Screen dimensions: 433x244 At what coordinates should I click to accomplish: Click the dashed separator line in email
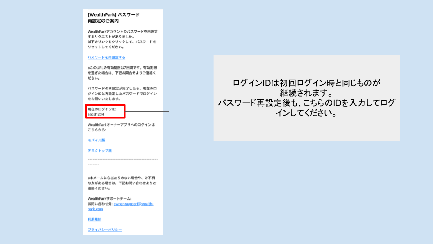click(x=122, y=160)
